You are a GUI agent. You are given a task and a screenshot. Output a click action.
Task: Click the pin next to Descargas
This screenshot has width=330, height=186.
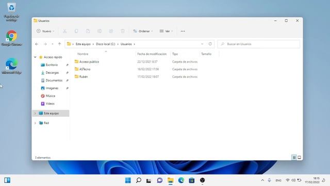tap(67, 73)
